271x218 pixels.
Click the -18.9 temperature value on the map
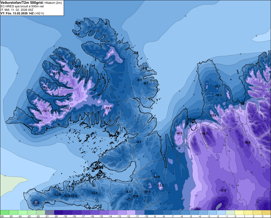click(247, 142)
